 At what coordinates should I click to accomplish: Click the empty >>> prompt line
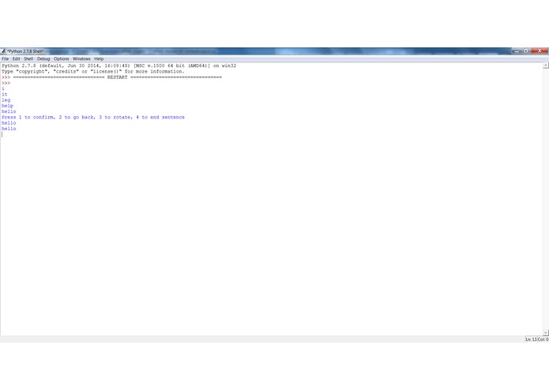[x=6, y=83]
